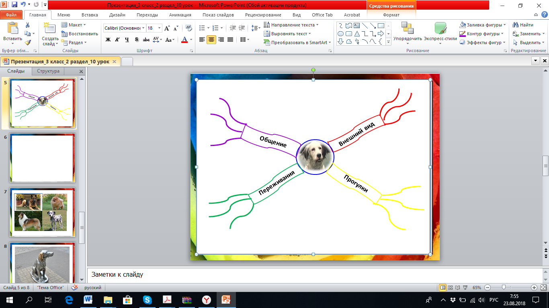549x308 pixels.
Task: Click the Создать слайд button
Action: click(x=50, y=34)
